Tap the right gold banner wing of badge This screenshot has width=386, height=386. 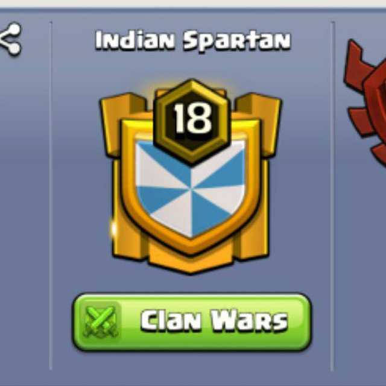click(x=259, y=124)
